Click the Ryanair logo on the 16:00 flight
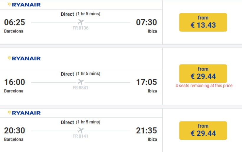The image size is (242, 152). point(24,58)
